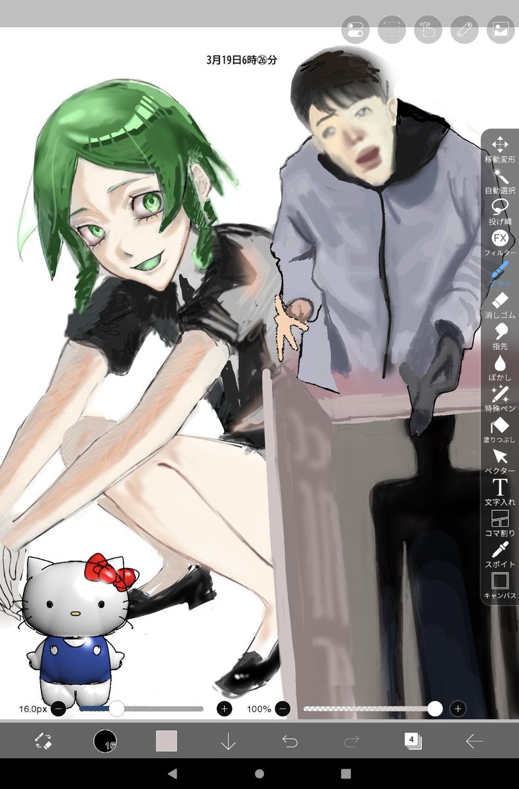Viewport: 519px width, 789px height.
Task: Tap the Android back navigation button
Action: tap(173, 773)
